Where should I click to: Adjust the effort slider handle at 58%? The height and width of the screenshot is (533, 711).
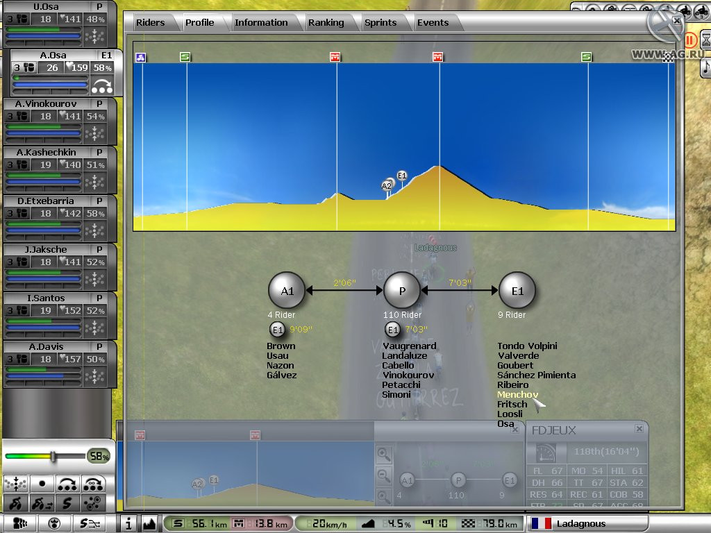pos(53,457)
